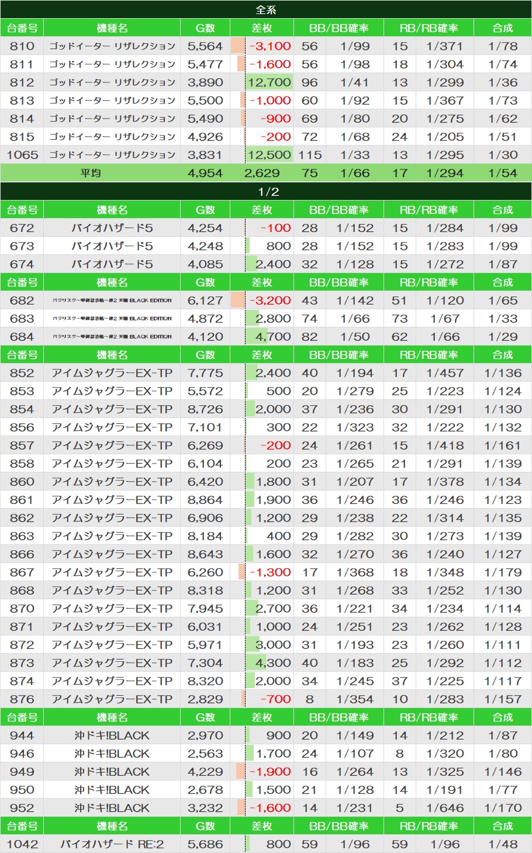Click BB/BB確率 header above row 672
The width and height of the screenshot is (532, 853).
click(x=339, y=210)
